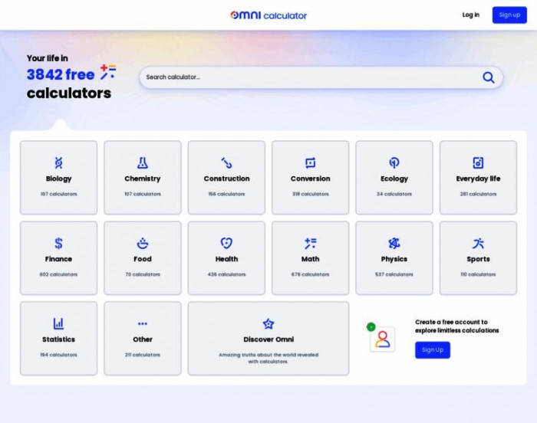Click the Food bowl icon
This screenshot has height=423, width=537.
pyautogui.click(x=143, y=244)
